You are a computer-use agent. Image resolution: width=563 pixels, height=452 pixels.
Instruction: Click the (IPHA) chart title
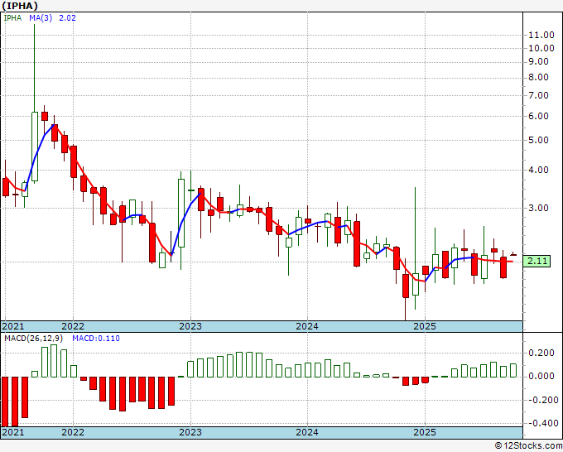(20, 6)
